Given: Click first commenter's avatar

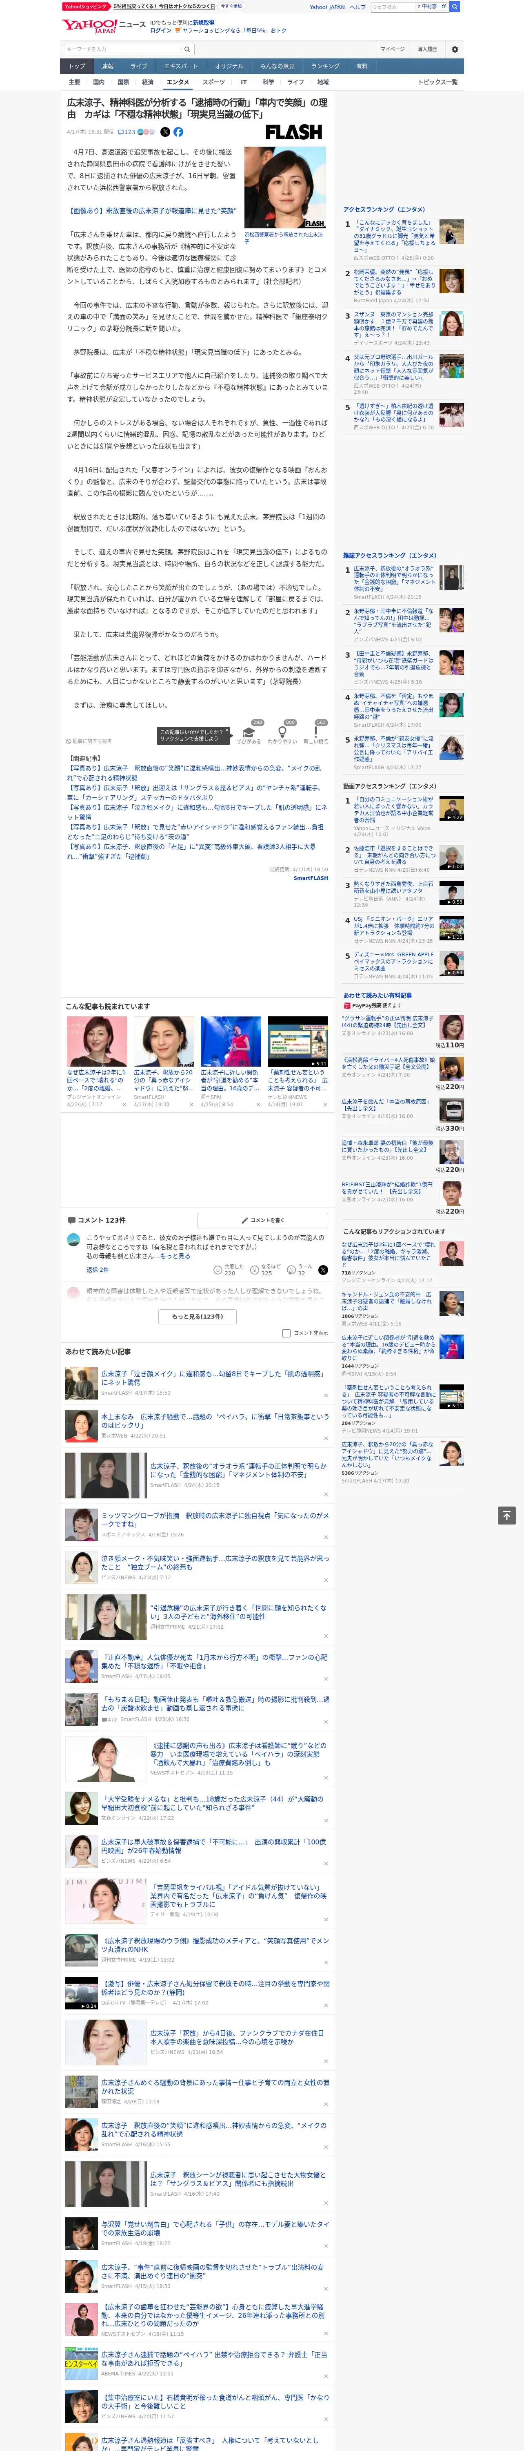Looking at the screenshot, I should [x=73, y=1240].
